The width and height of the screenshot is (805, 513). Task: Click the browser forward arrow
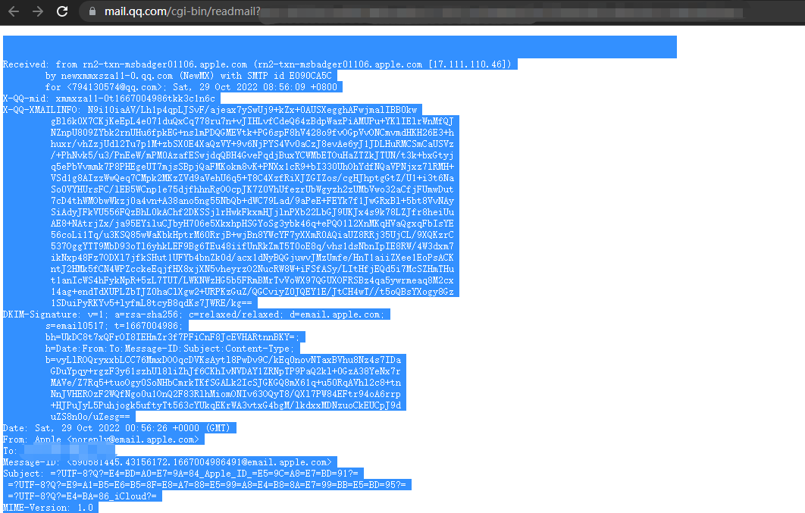38,11
